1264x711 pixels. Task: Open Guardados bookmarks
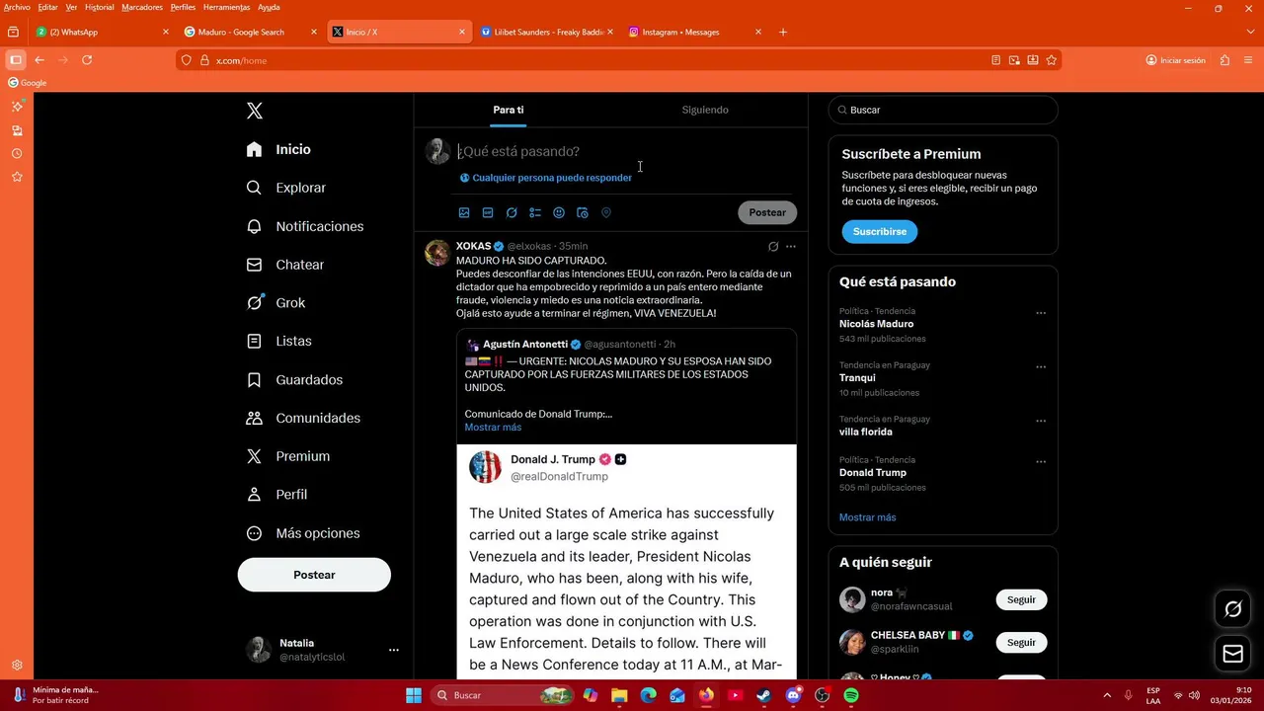[x=294, y=380]
